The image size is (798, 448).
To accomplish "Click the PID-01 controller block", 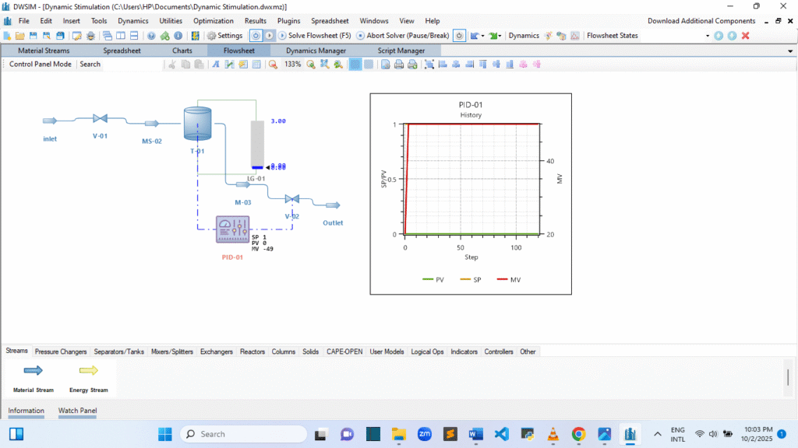I will click(232, 230).
